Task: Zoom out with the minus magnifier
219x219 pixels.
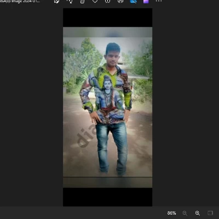Action: pyautogui.click(x=185, y=213)
